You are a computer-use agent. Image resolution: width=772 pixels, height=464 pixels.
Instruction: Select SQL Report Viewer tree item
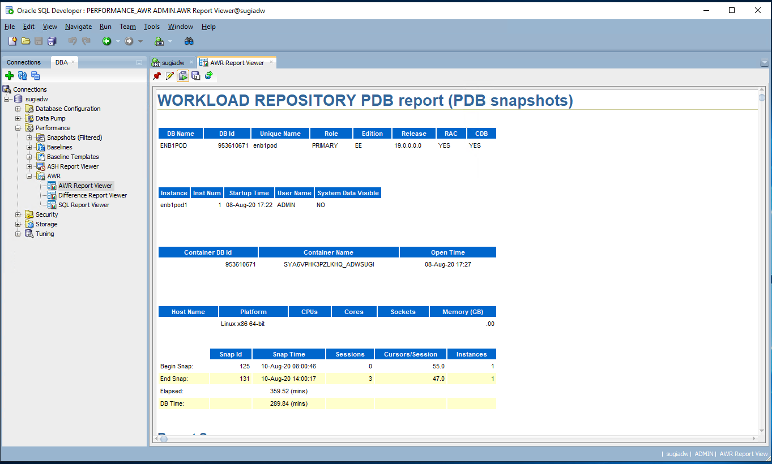(x=84, y=205)
